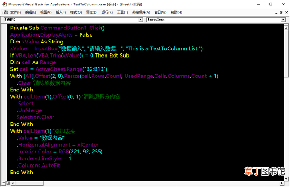This screenshot has height=187, width=290.
Task: Close the Visual Basic editor window
Action: 283,4
